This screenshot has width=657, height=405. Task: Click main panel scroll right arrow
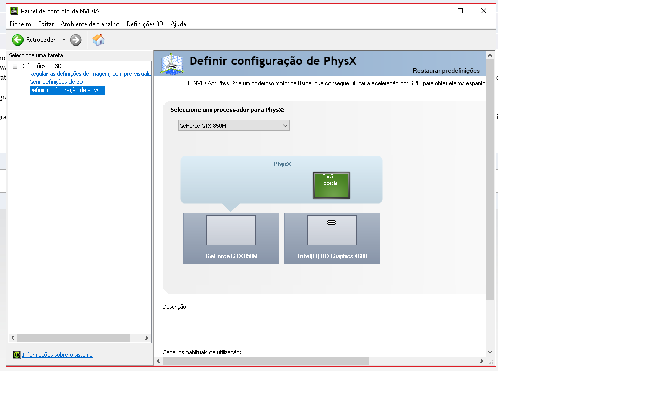(482, 361)
